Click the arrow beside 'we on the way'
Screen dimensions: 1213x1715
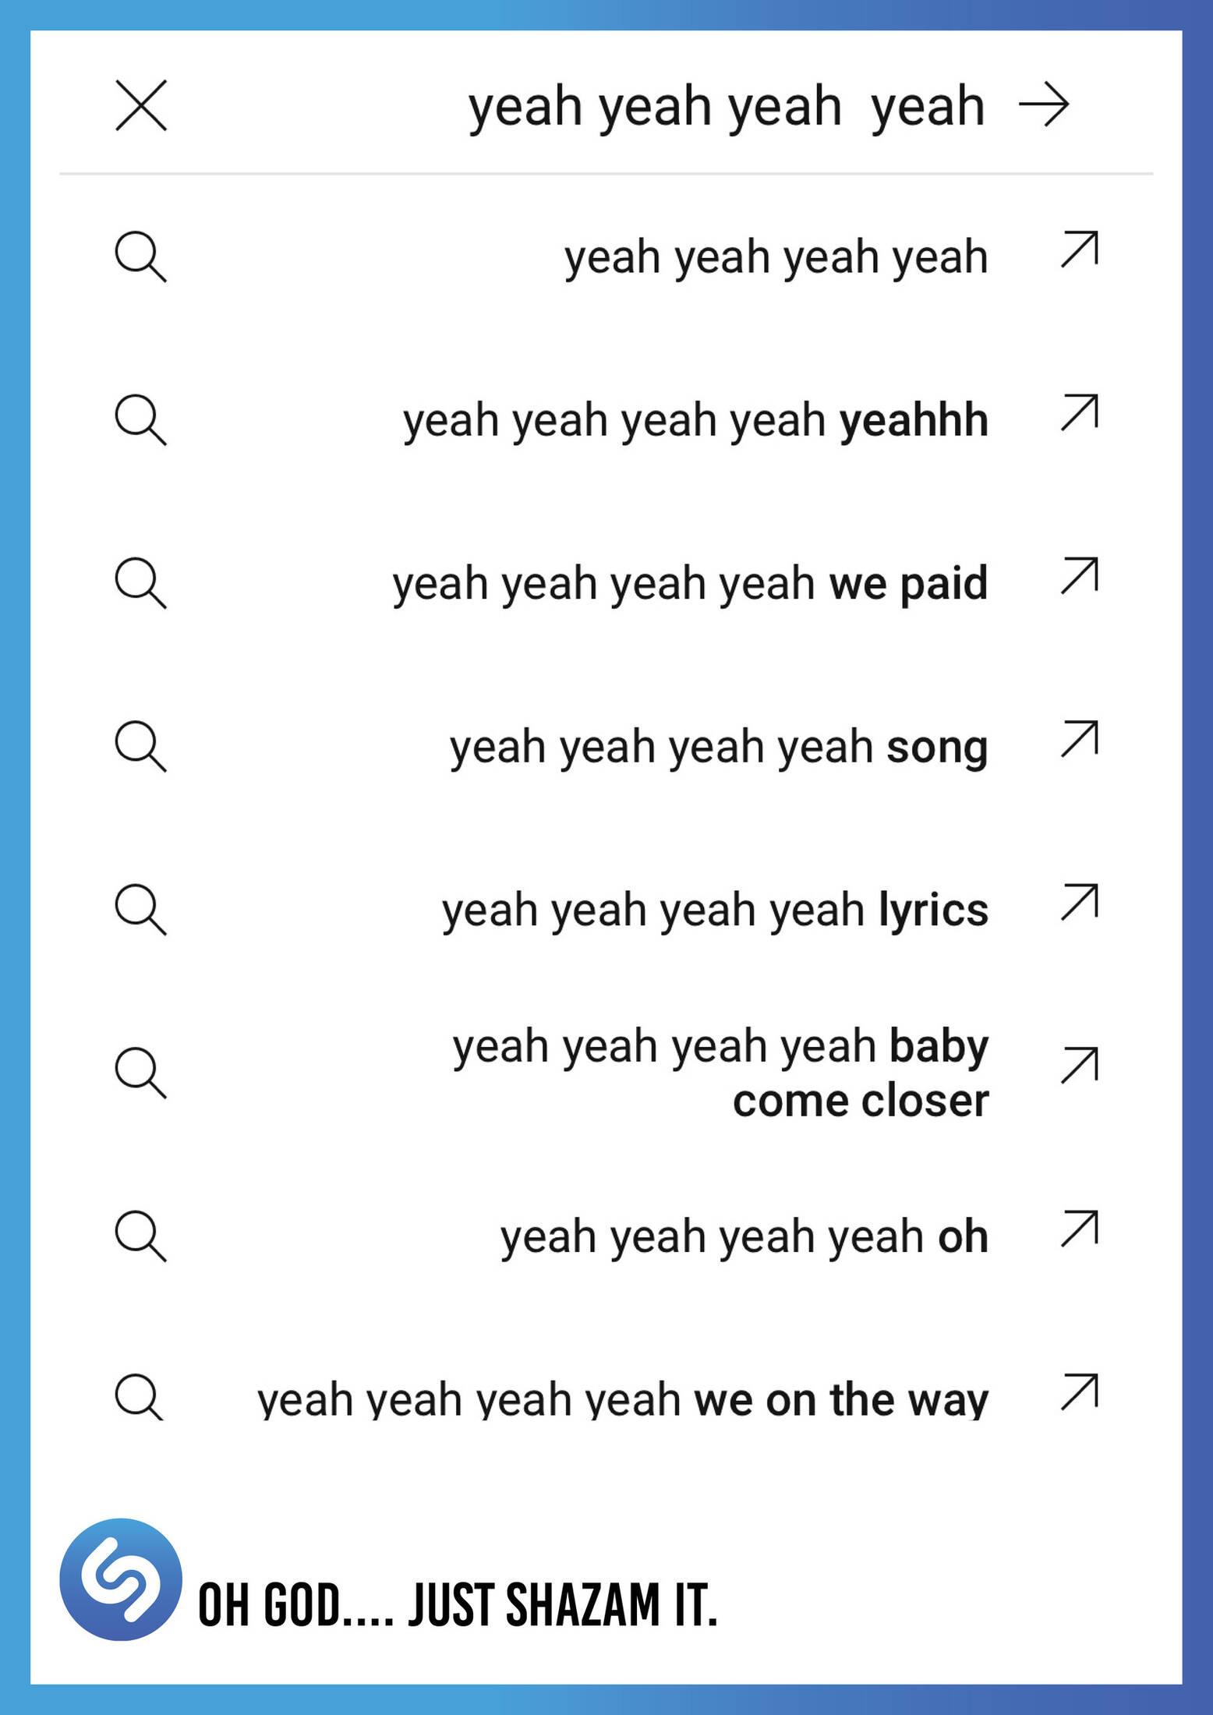(1080, 1392)
